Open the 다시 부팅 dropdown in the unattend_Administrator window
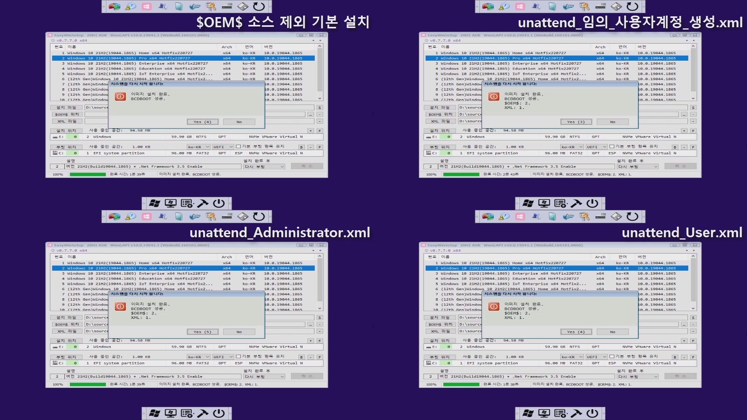The height and width of the screenshot is (420, 747). click(264, 376)
